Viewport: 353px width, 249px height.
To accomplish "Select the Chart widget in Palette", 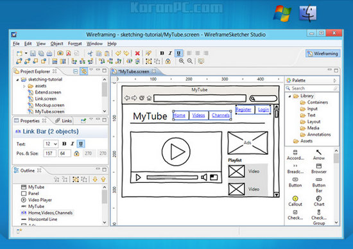I will tap(319, 201).
